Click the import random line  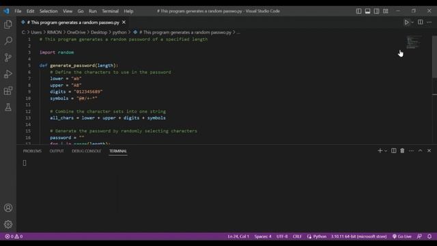pyautogui.click(x=57, y=53)
